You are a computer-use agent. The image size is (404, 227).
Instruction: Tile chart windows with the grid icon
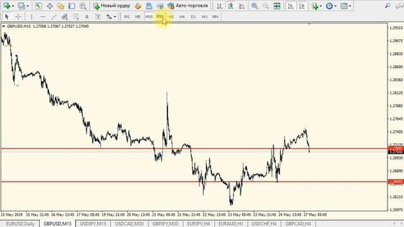tap(276, 6)
